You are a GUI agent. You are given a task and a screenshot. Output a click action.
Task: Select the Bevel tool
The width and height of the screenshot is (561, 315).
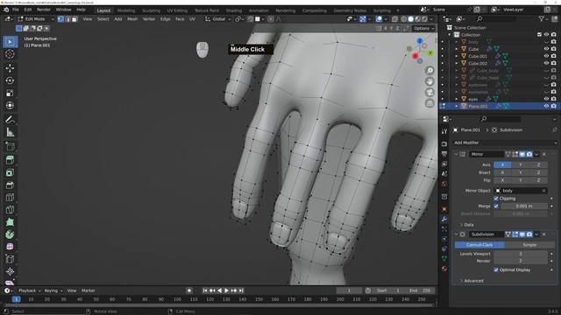pyautogui.click(x=10, y=185)
